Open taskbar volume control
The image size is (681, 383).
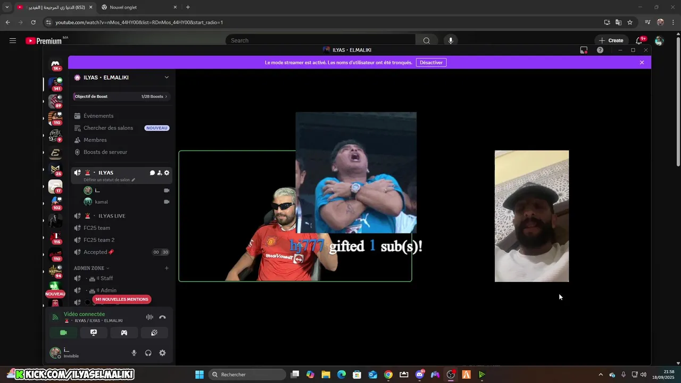pos(644,374)
